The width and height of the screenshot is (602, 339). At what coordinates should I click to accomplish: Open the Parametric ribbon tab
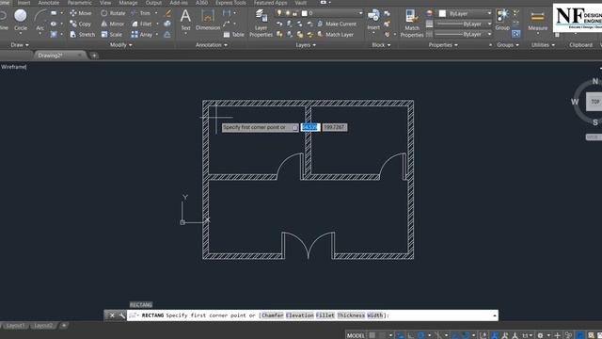click(x=80, y=3)
